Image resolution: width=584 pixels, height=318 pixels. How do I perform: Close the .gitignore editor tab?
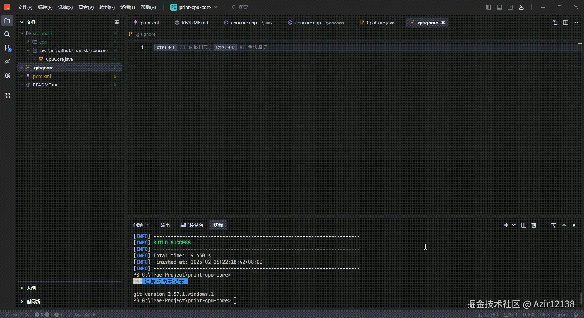point(443,23)
